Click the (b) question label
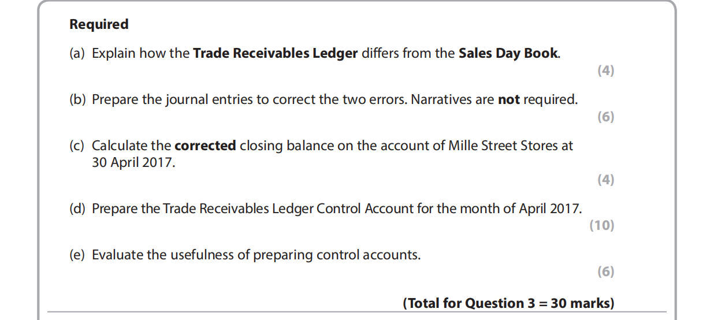714x320 pixels. point(77,100)
